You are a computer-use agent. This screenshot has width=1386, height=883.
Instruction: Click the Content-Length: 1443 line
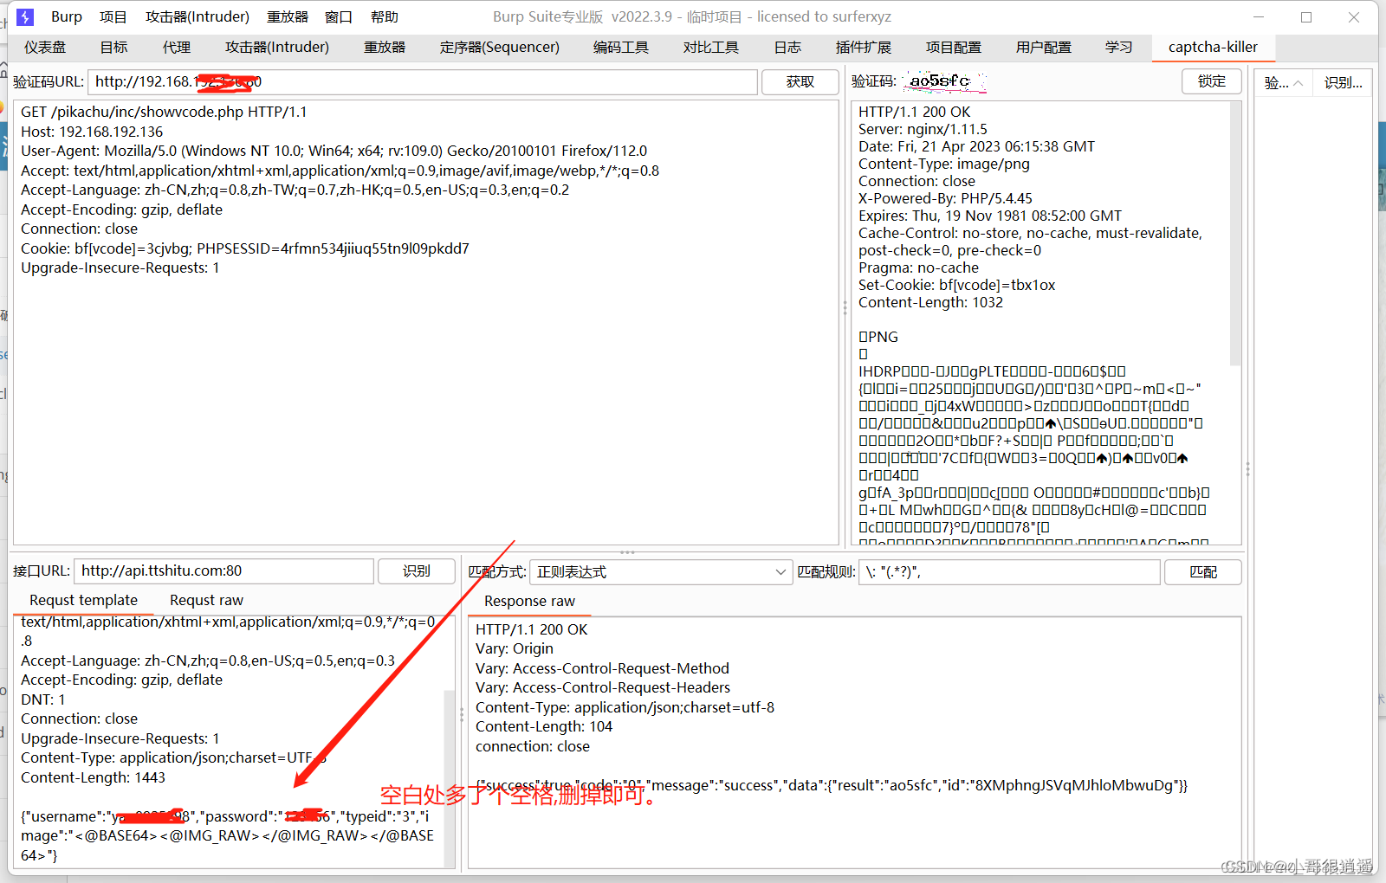point(93,777)
